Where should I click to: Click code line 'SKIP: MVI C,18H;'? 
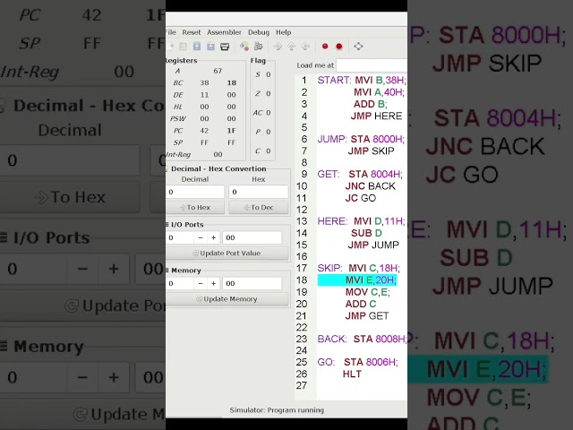click(358, 268)
